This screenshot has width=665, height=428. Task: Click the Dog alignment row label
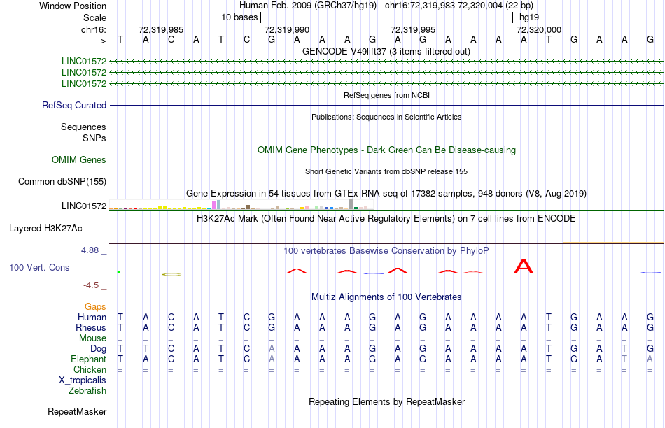tap(99, 349)
